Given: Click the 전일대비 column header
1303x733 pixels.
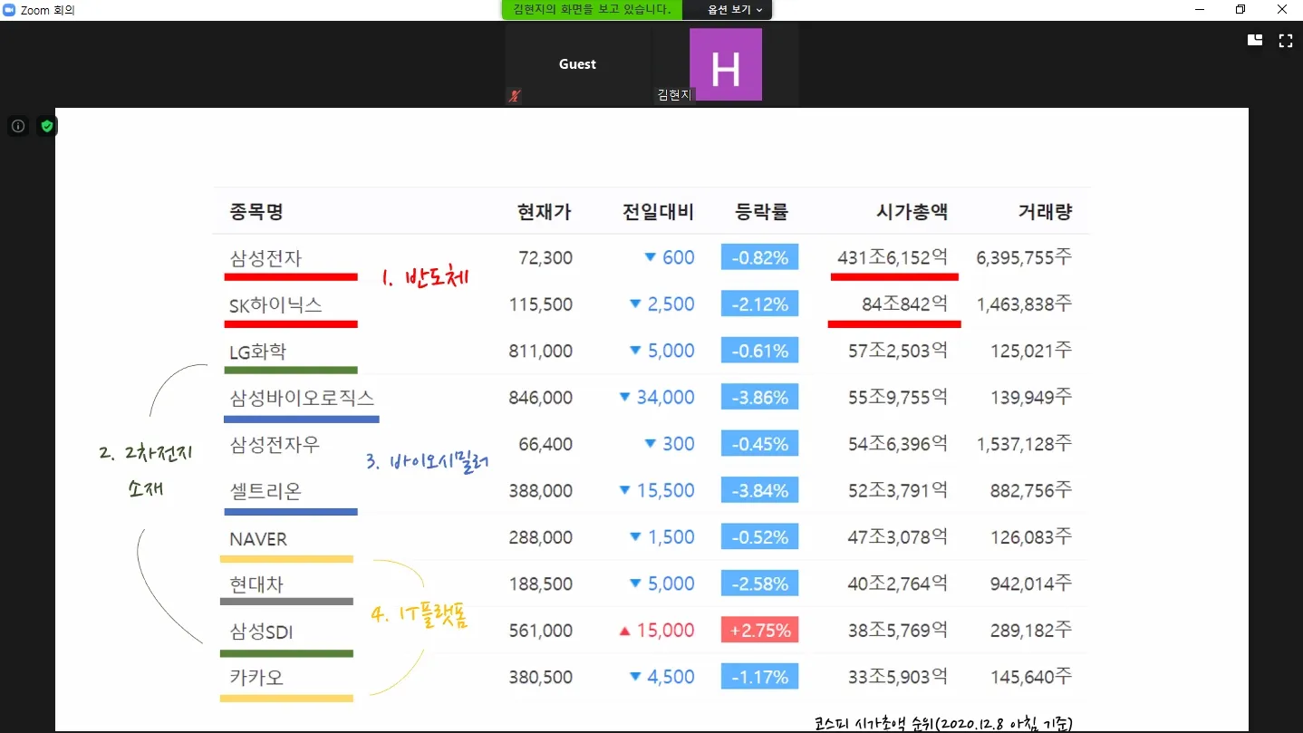Looking at the screenshot, I should pyautogui.click(x=658, y=212).
